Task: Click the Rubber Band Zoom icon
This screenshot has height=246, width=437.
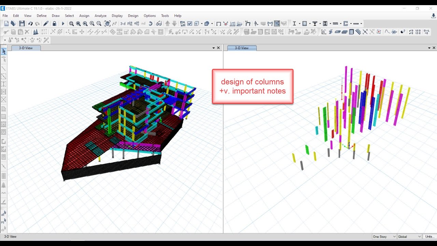Action: pos(71,24)
